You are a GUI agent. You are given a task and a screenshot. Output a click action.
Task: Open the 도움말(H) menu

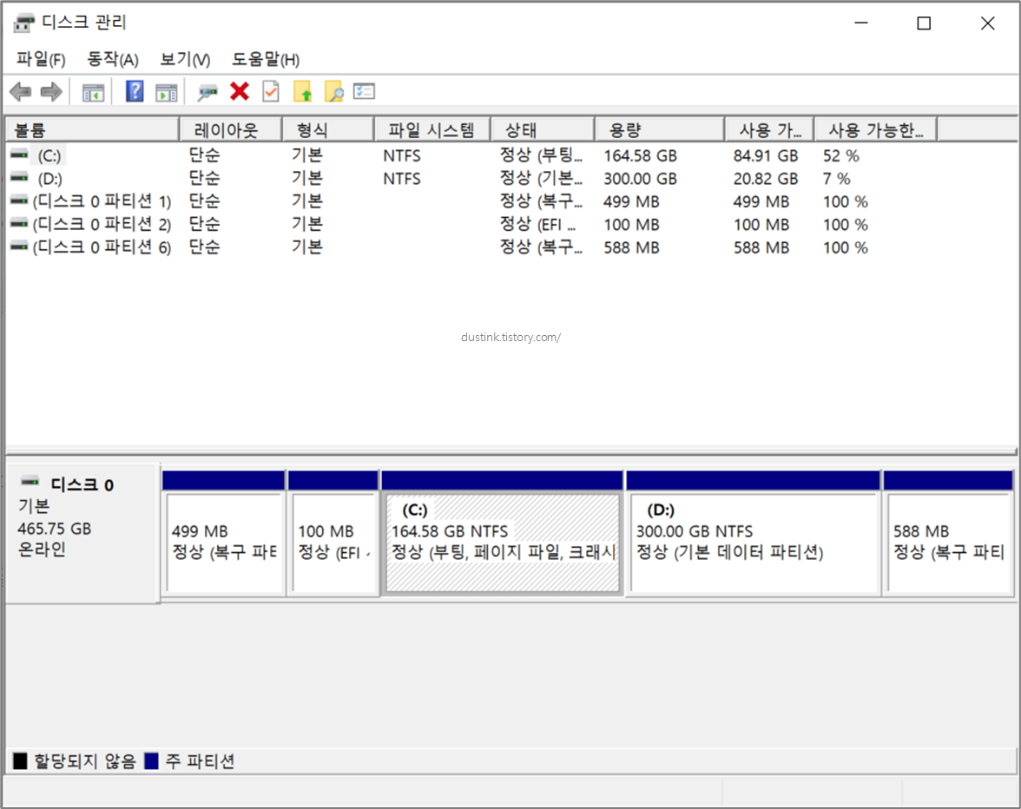click(266, 60)
